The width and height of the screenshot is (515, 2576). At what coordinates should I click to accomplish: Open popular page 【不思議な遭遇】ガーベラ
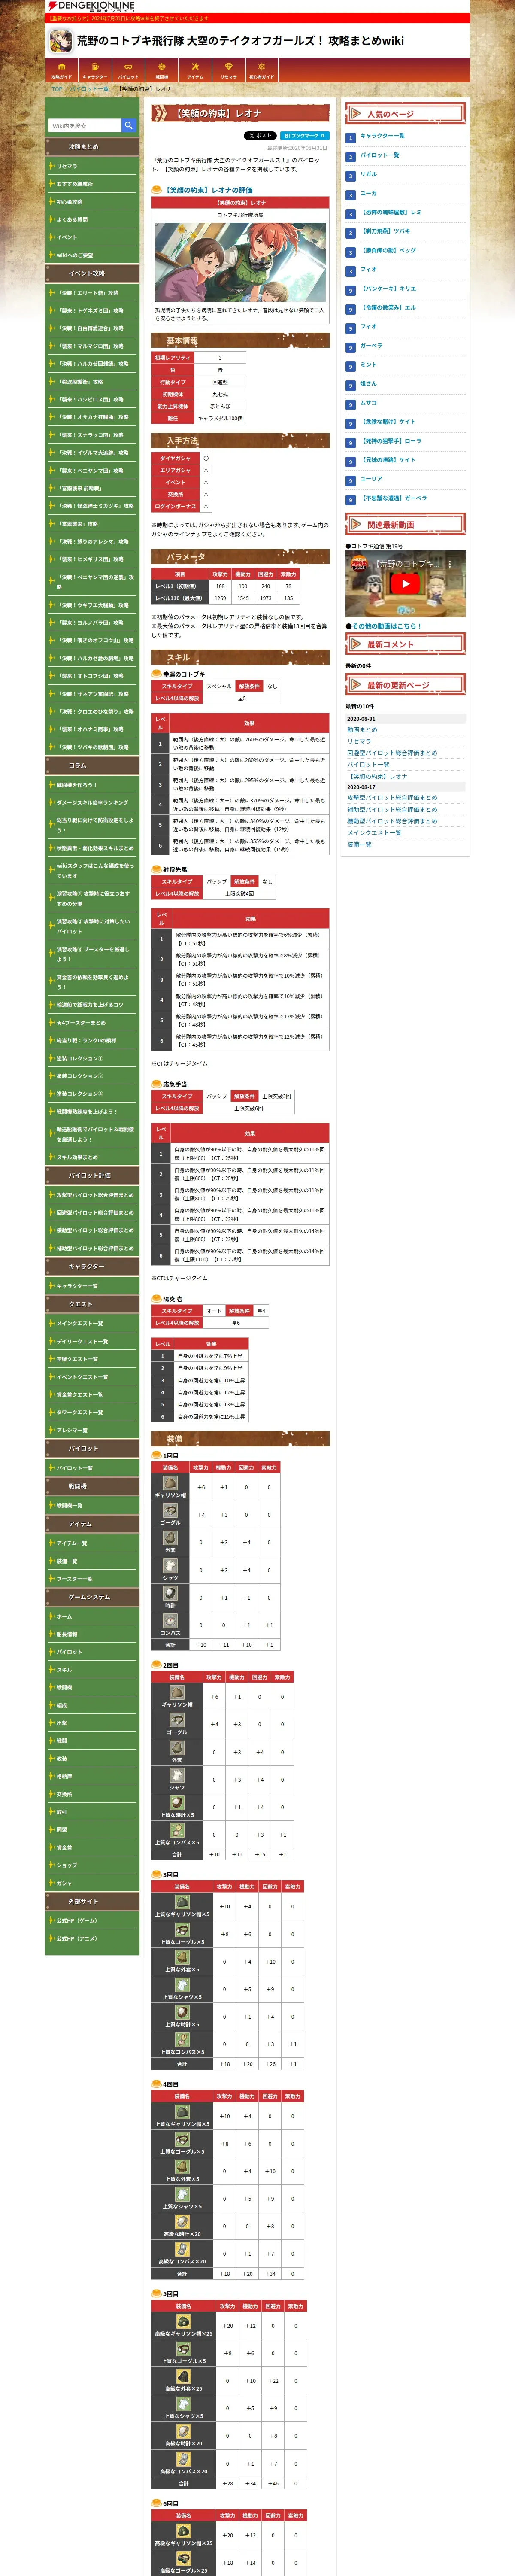click(394, 498)
